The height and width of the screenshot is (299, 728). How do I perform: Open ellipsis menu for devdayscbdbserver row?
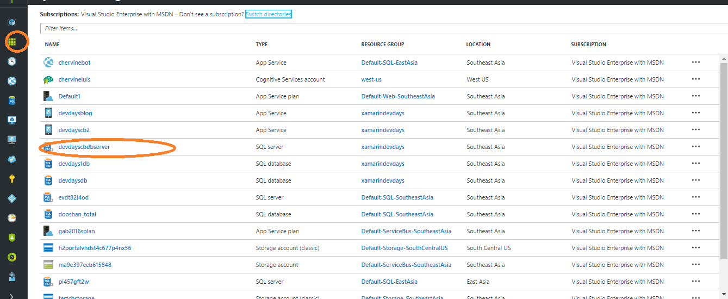(696, 147)
